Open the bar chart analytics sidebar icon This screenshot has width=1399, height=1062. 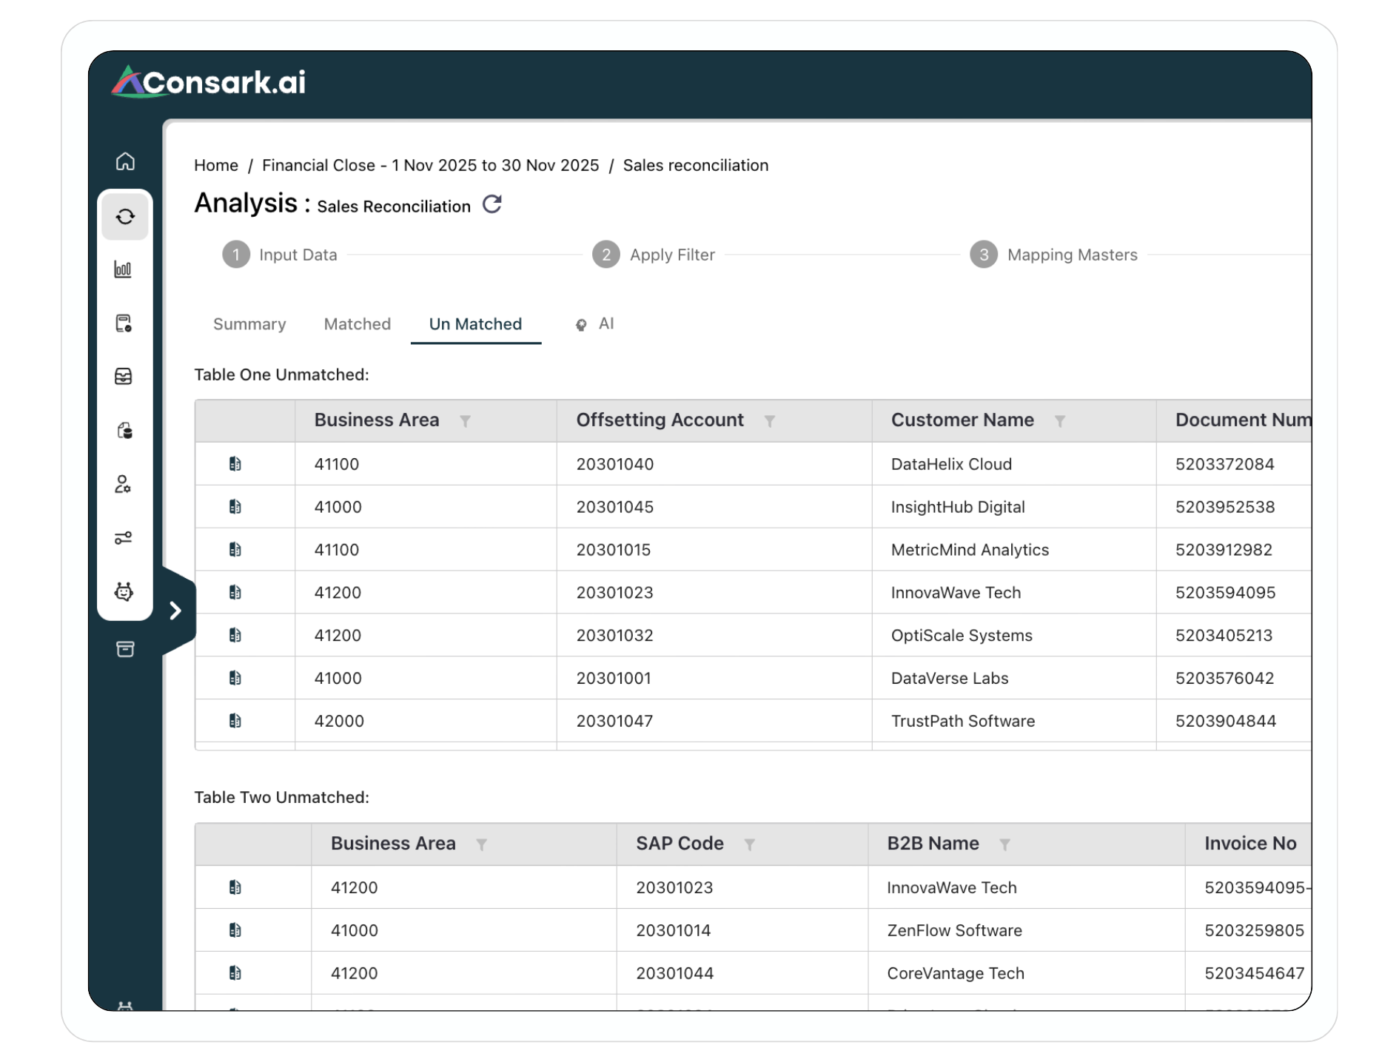tap(124, 269)
